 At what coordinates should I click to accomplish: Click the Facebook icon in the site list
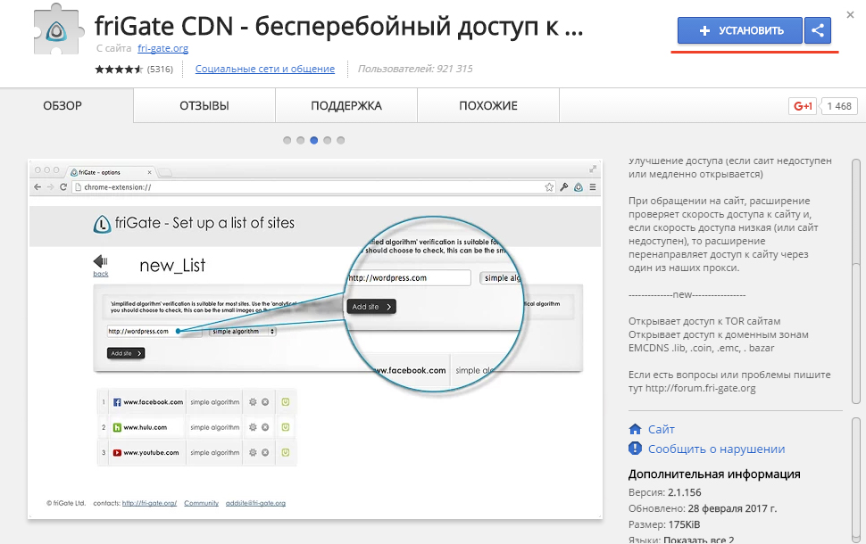tap(117, 402)
